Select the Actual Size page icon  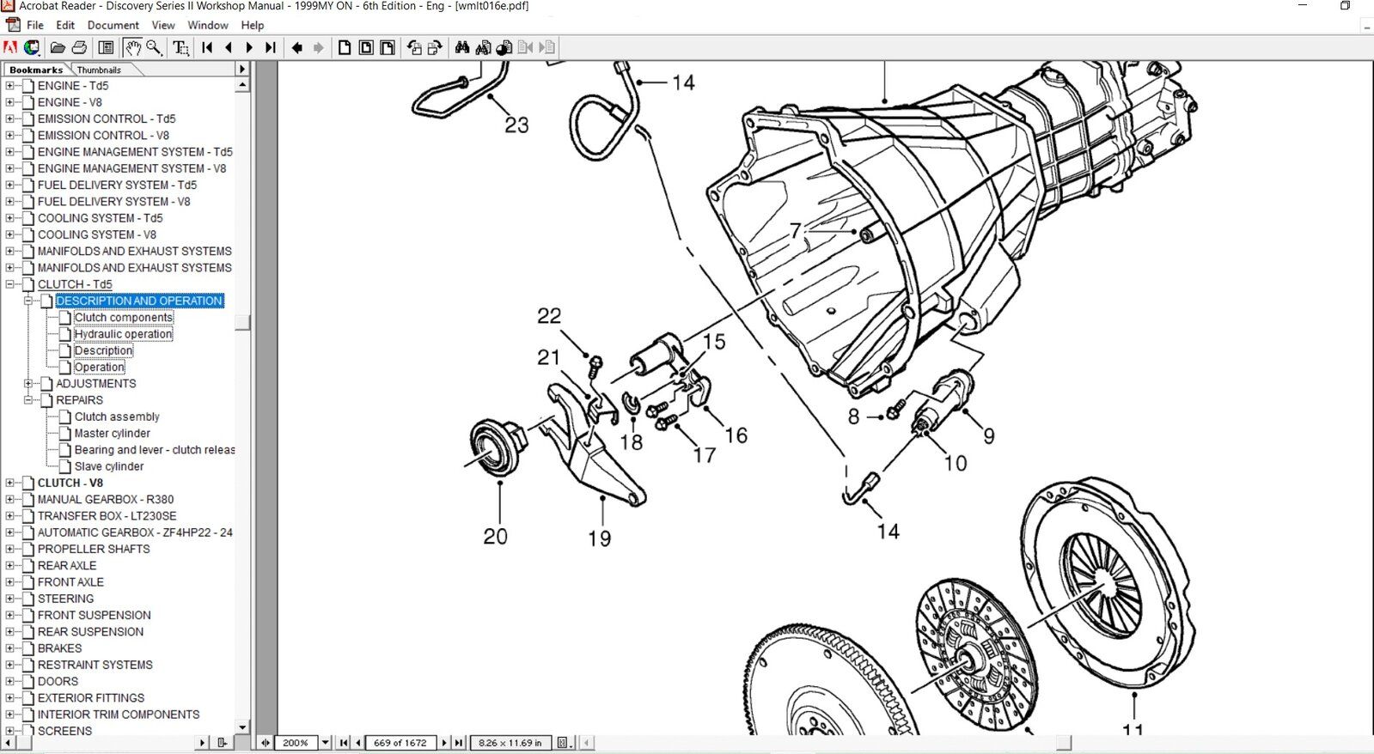click(345, 47)
